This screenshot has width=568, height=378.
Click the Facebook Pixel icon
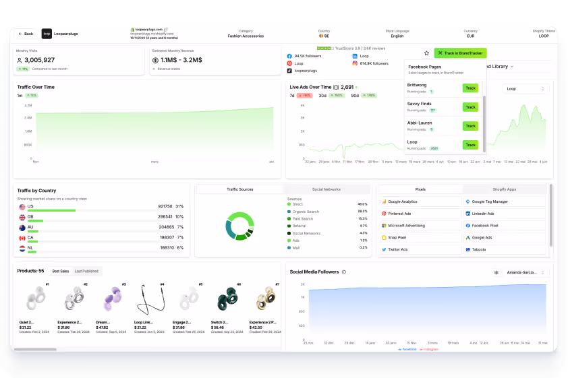[467, 225]
